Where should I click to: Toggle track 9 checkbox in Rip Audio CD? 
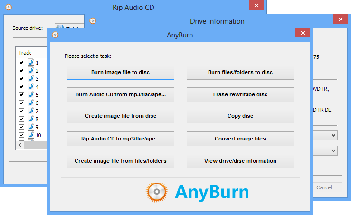tap(21, 127)
